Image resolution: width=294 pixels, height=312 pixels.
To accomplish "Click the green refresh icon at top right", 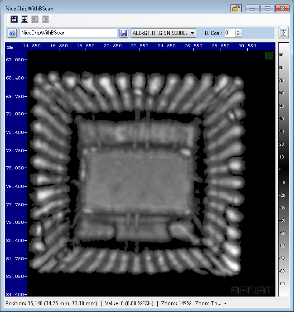I will click(284, 33).
